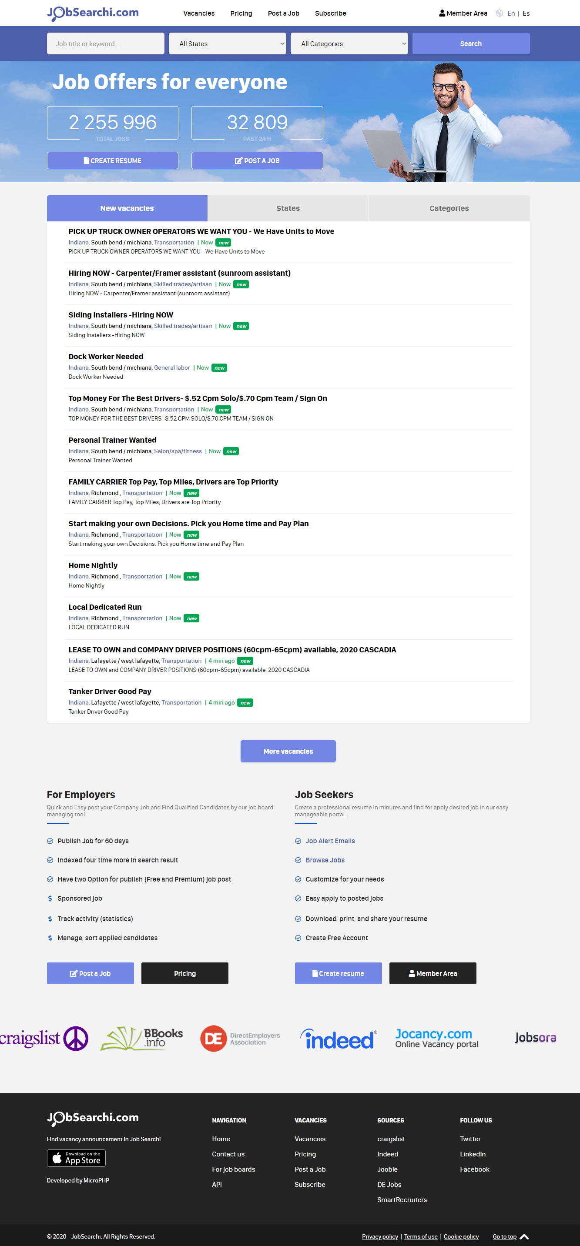
Task: Click the Go to top chevron
Action: pos(524,1236)
